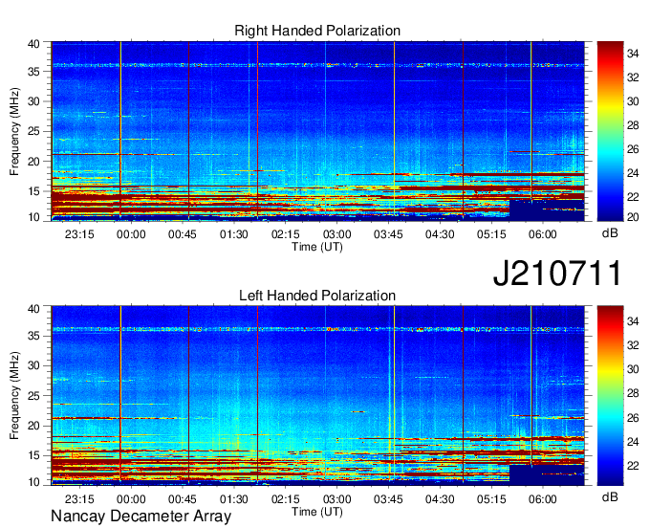This screenshot has height=528, width=650.
Task: Click the 00:00 time tick of Left Handed plot
Action: [x=131, y=498]
